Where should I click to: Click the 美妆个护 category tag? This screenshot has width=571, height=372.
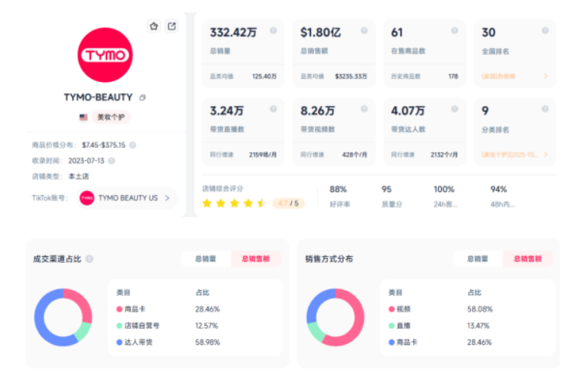110,117
